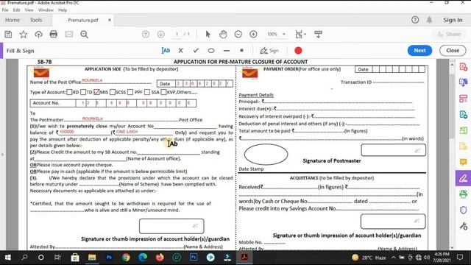Open the Windows Start menu
471x265 pixels.
[8, 258]
